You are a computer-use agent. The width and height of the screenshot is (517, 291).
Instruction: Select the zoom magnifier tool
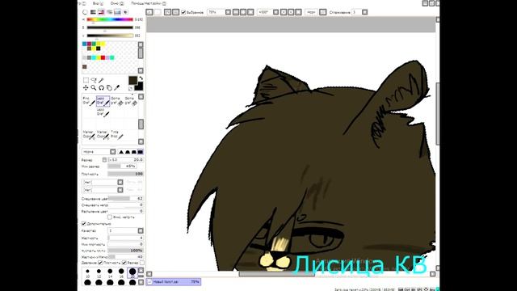94,88
